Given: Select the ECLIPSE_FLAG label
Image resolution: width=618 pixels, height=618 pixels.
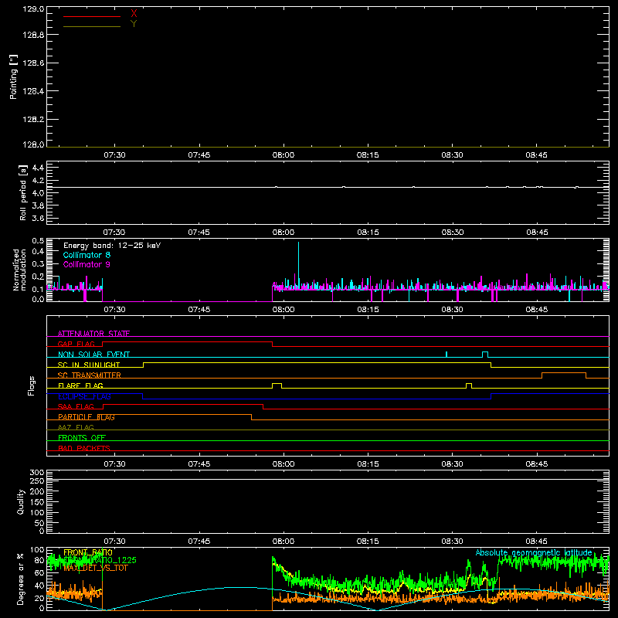Looking at the screenshot, I should pyautogui.click(x=84, y=396).
